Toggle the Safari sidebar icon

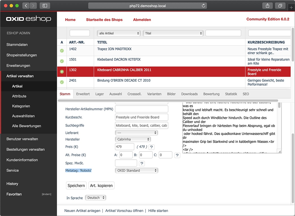45,6
